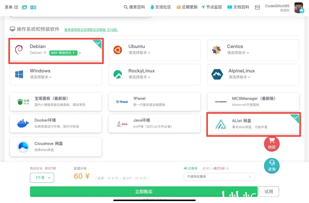Image resolution: width=309 pixels, height=203 pixels.
Task: Select the AlpineLinux operating system card
Action: tap(253, 75)
